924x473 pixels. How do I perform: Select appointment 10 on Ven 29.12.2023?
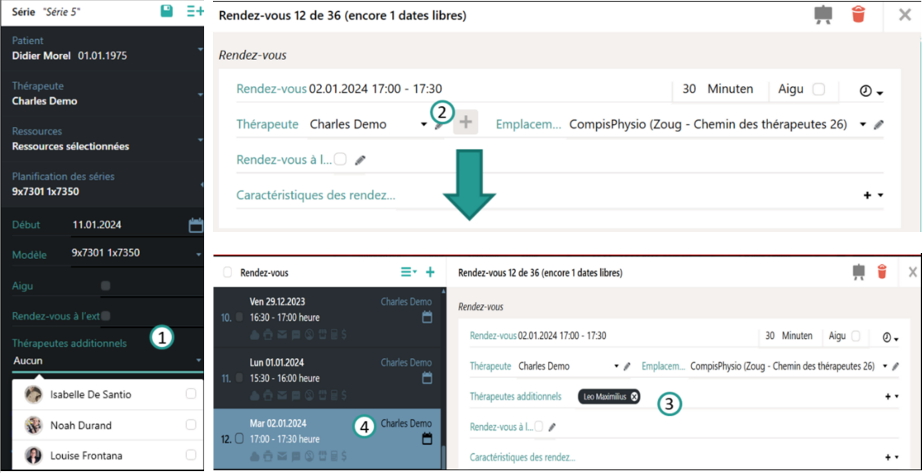pos(330,317)
